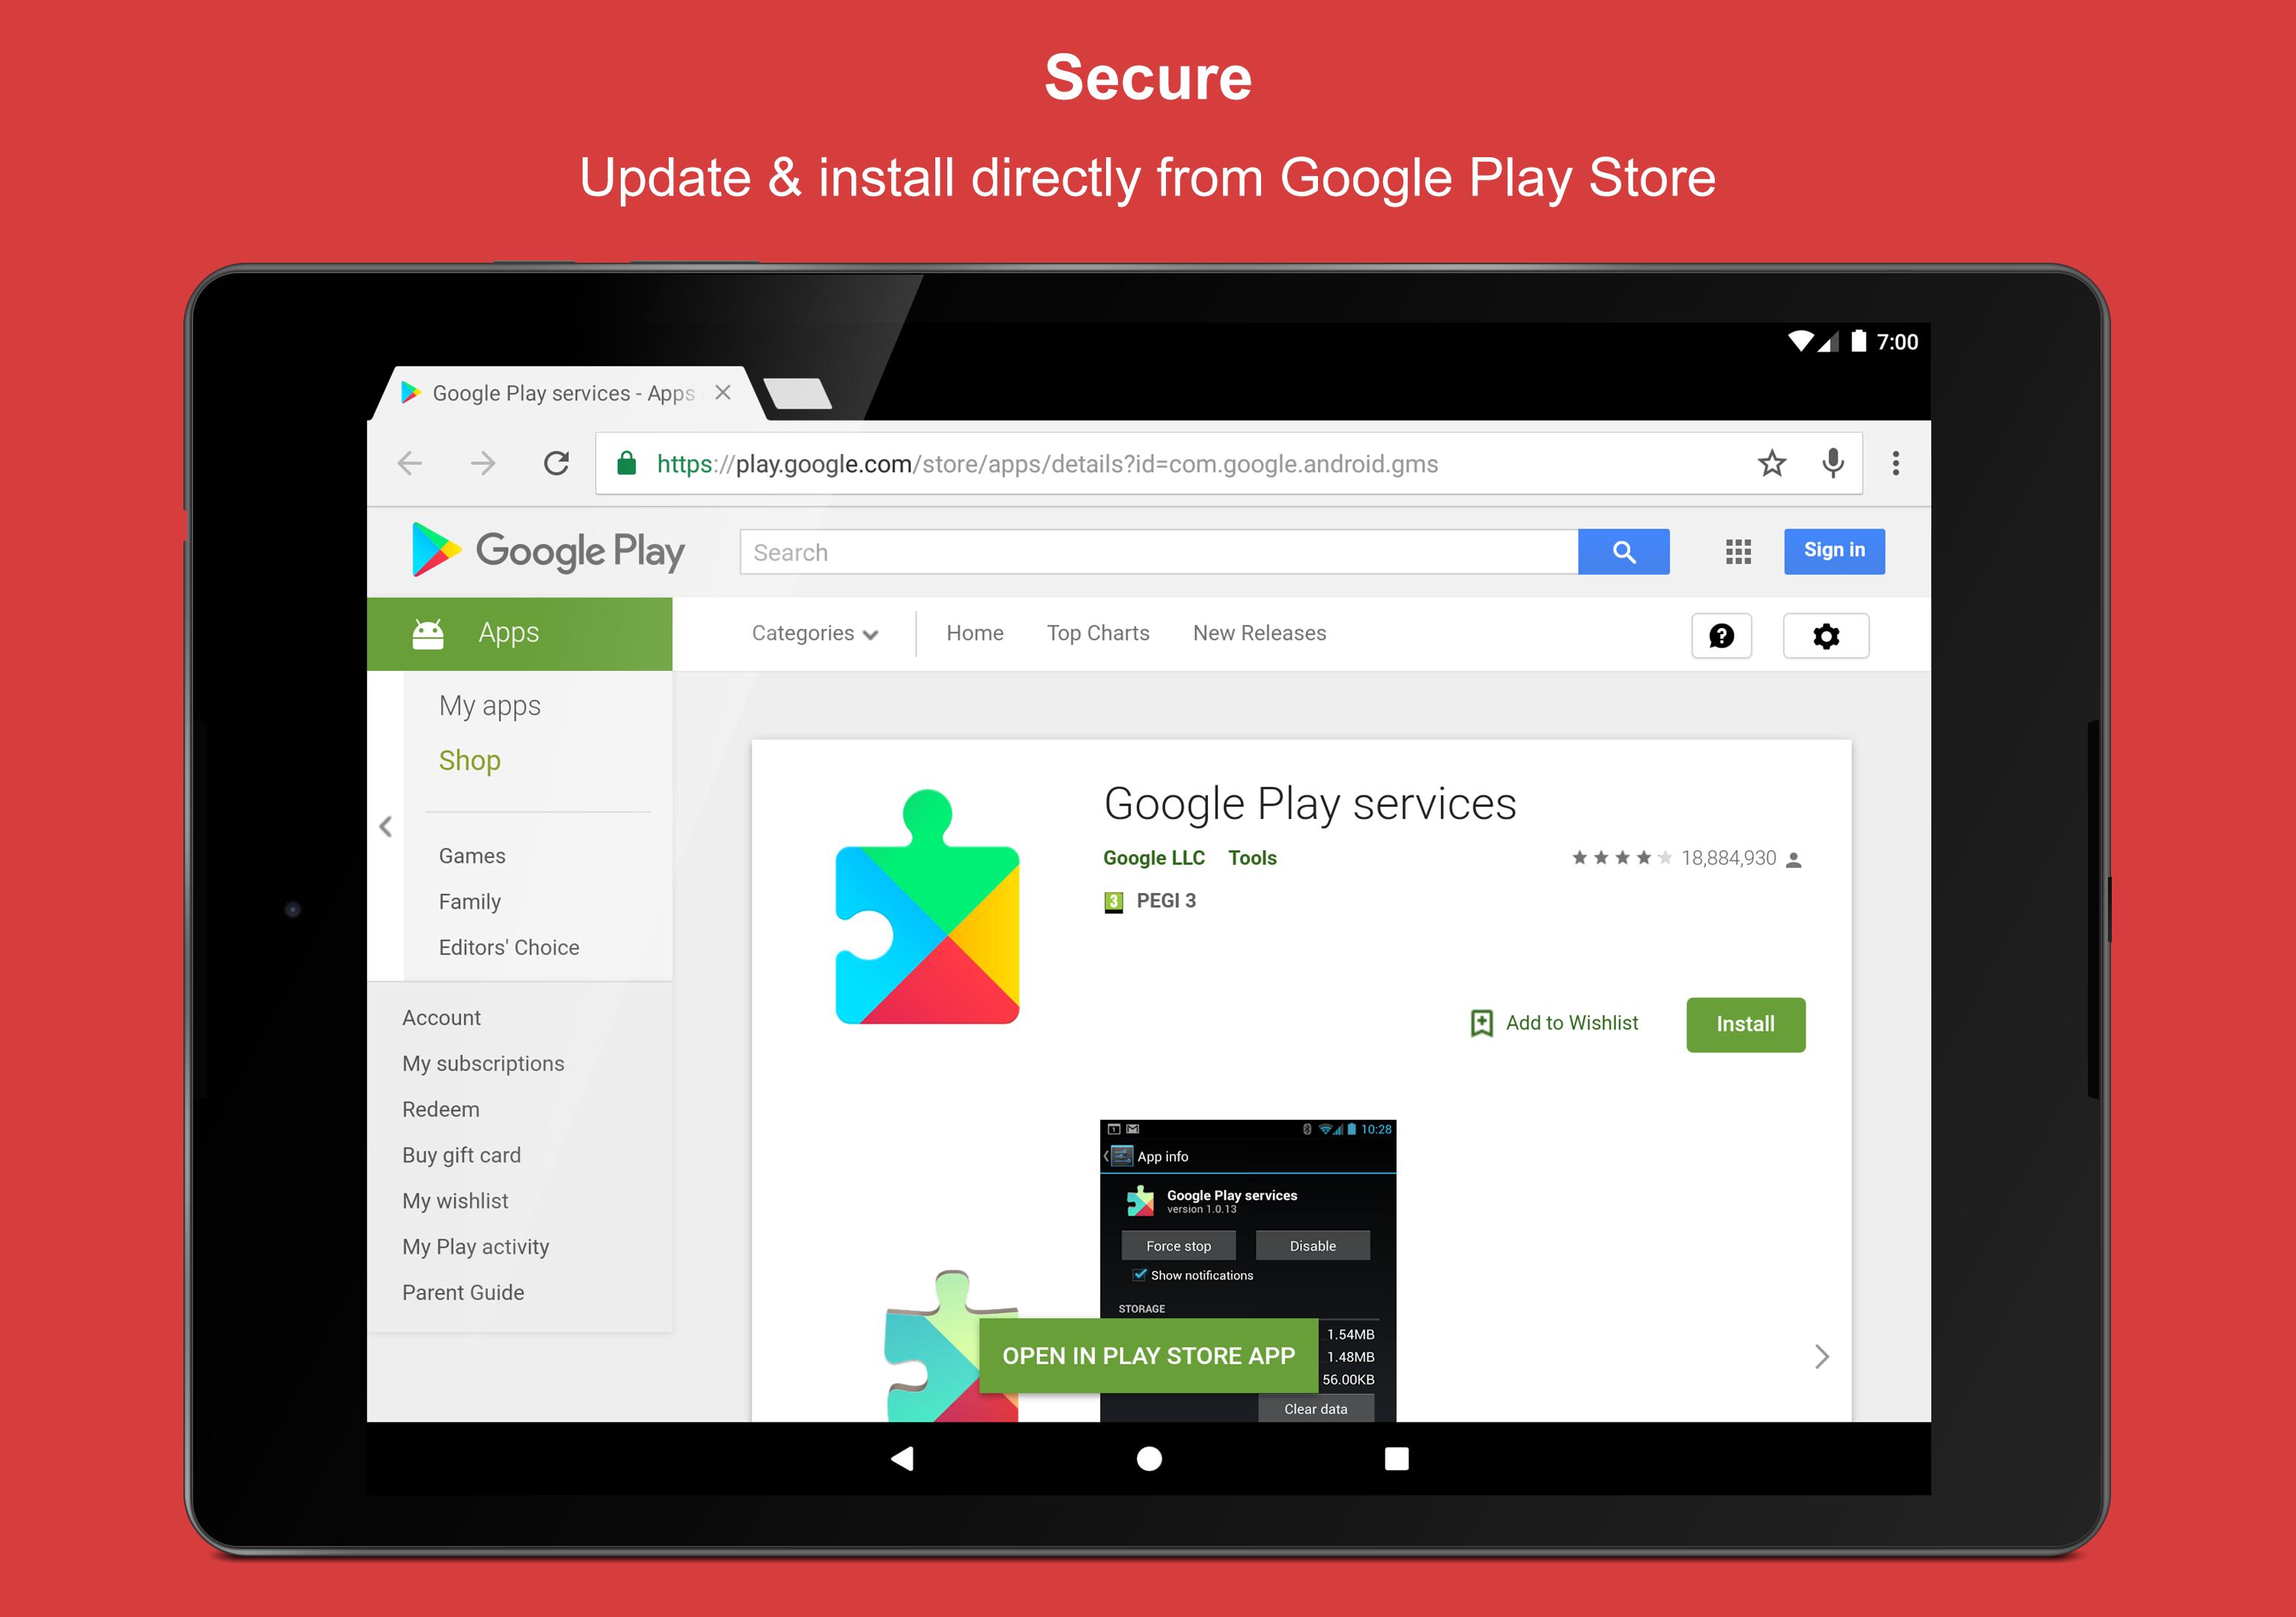The height and width of the screenshot is (1617, 2296).
Task: Click the help question mark icon
Action: [x=1724, y=633]
